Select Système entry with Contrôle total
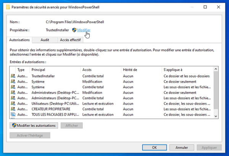 tap(111, 87)
